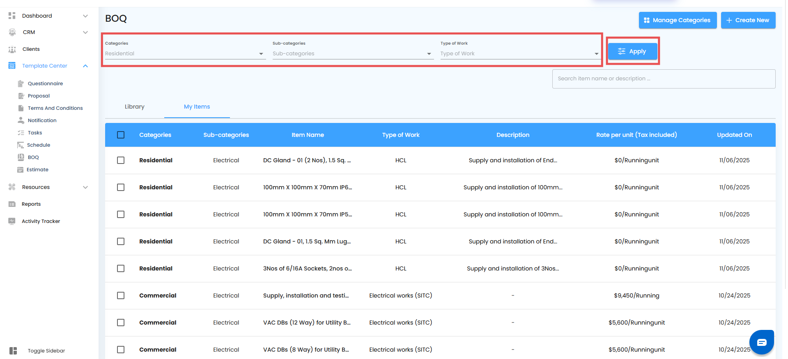Collapse the Template Center section chevron

pos(85,66)
